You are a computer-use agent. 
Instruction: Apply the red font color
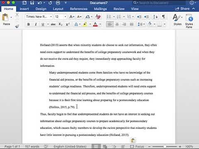[95, 24]
